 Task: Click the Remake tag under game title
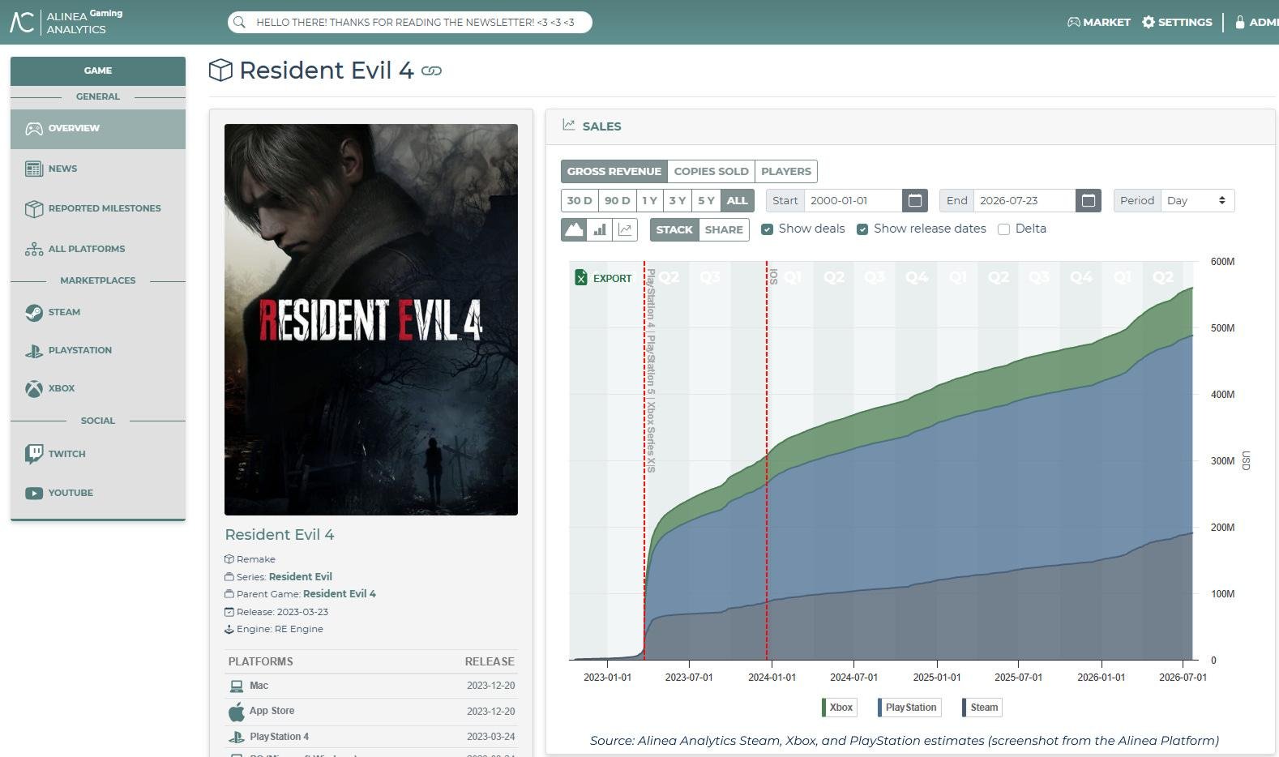click(256, 559)
